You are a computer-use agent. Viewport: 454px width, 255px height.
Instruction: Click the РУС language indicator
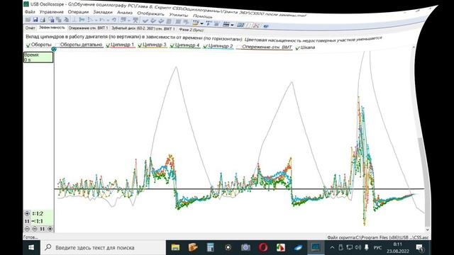[377, 248]
